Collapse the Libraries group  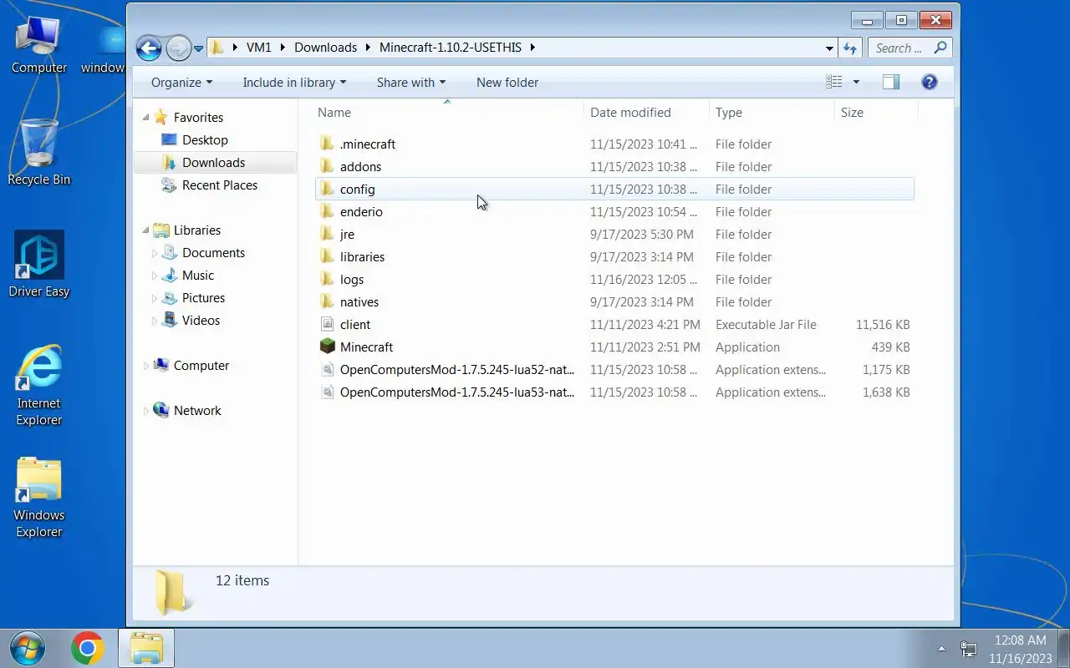click(x=145, y=230)
